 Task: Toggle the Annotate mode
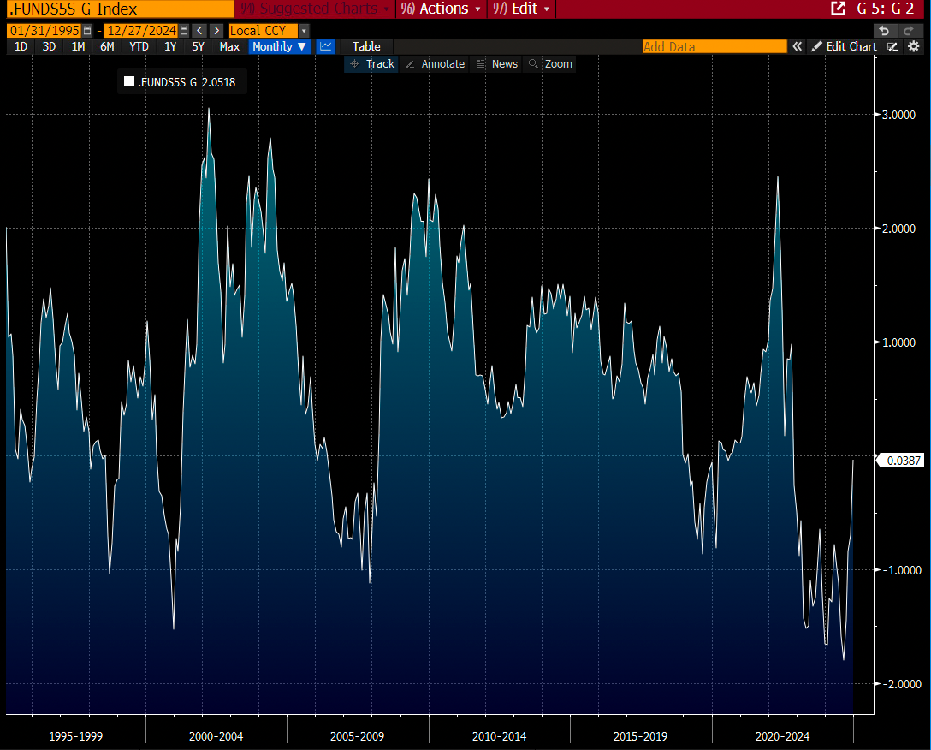coord(435,64)
